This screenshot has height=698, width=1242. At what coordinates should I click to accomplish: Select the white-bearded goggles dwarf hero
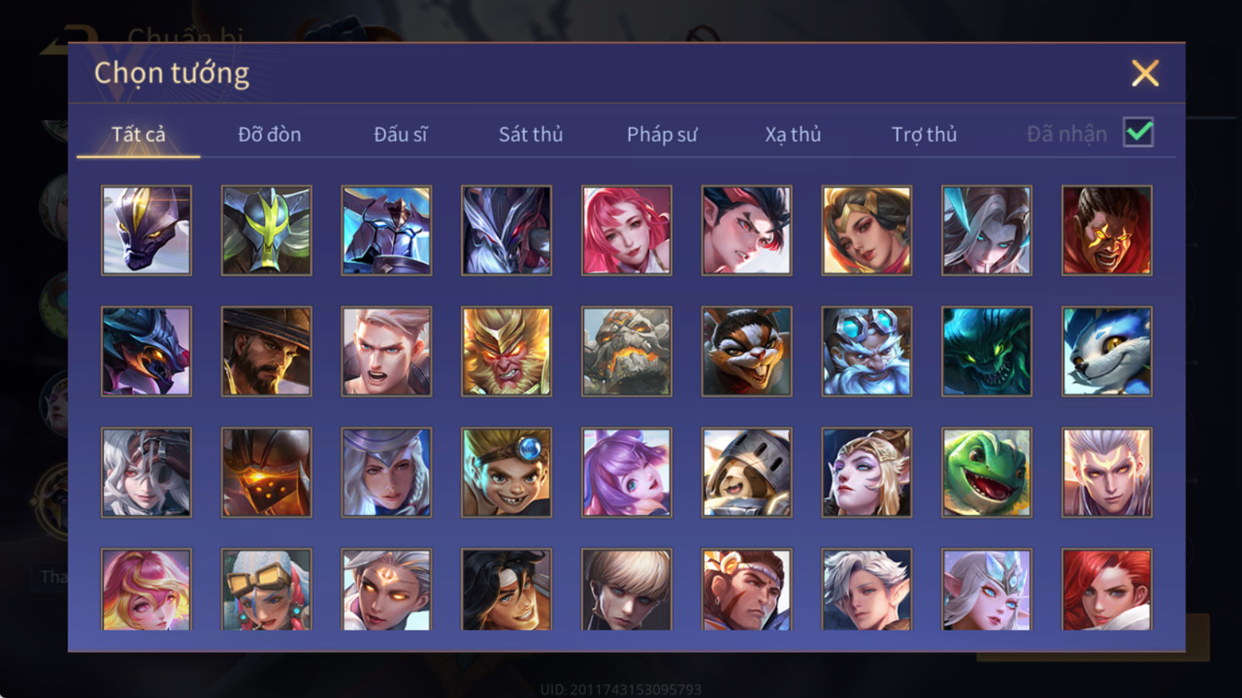(866, 351)
